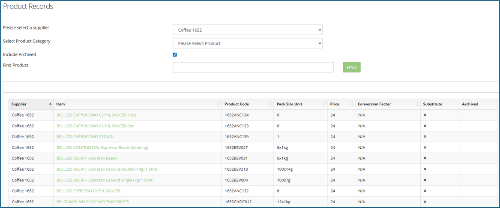
Task: Click substitute X icon for product 1652ANC134
Action: 425,115
